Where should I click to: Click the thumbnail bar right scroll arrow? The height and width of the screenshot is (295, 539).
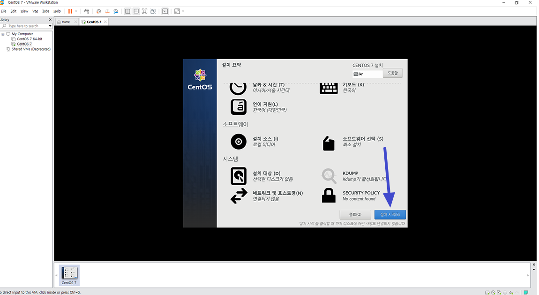pos(528,275)
